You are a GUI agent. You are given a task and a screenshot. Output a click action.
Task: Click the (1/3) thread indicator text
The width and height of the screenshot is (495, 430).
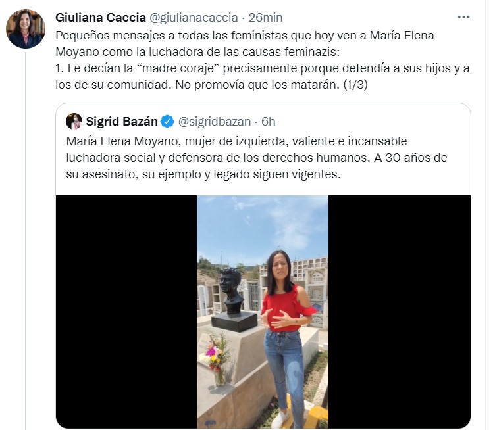click(355, 84)
